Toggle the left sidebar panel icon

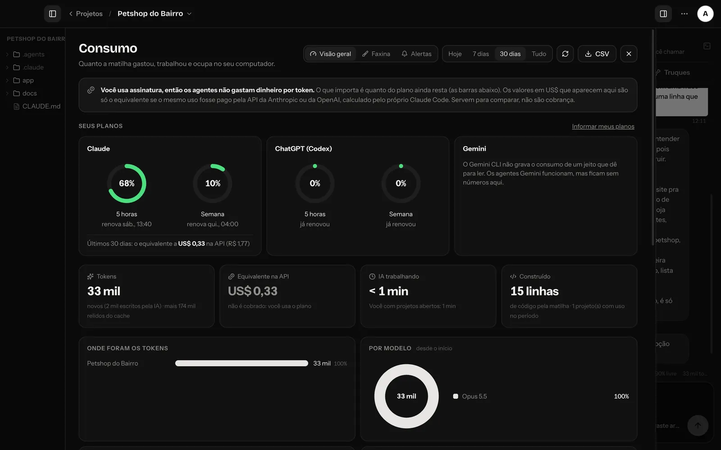(52, 13)
